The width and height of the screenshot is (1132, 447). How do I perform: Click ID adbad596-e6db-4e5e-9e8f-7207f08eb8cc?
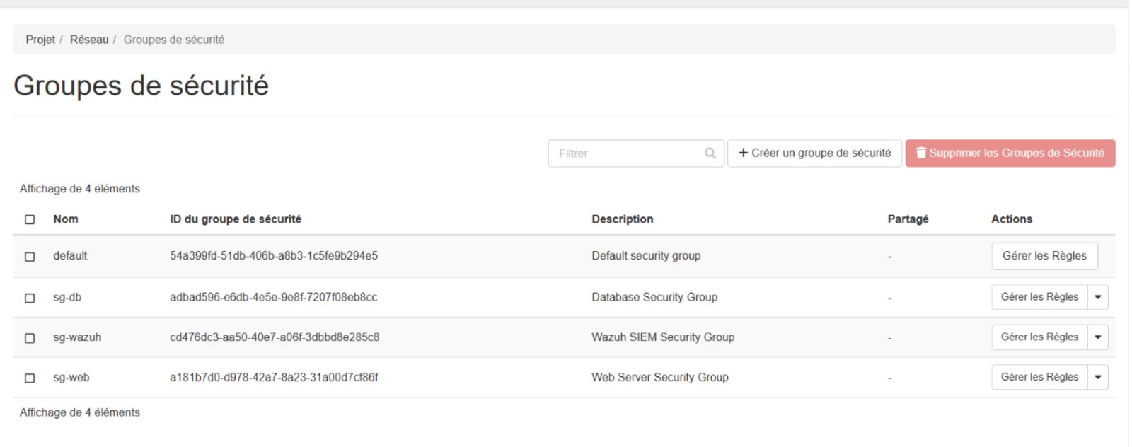pos(274,297)
